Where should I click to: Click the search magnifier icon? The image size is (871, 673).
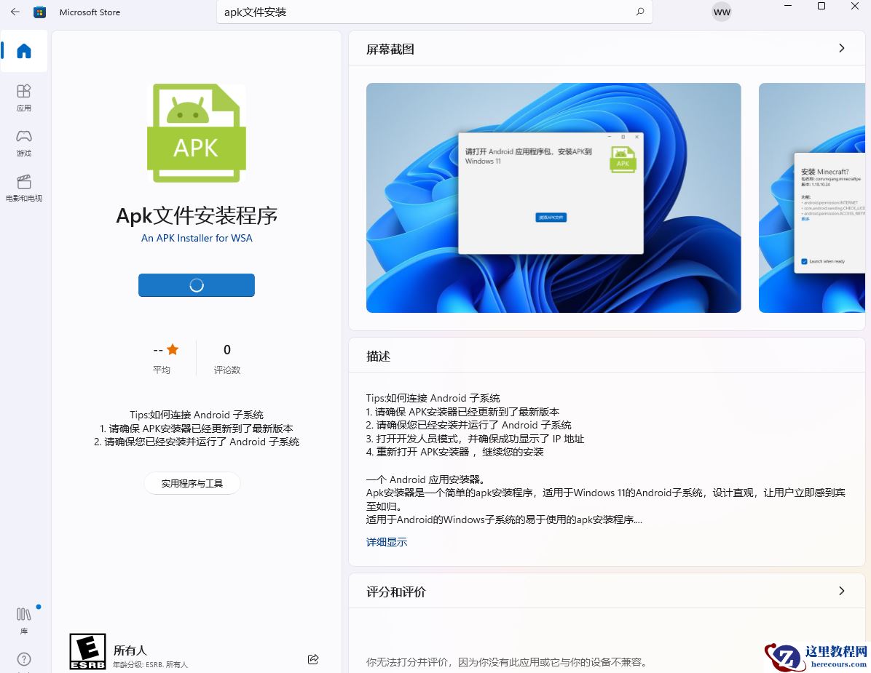pyautogui.click(x=639, y=12)
